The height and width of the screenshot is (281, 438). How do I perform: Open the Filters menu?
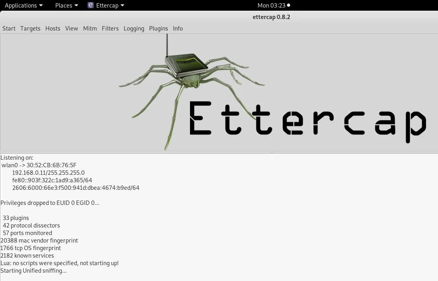[110, 29]
